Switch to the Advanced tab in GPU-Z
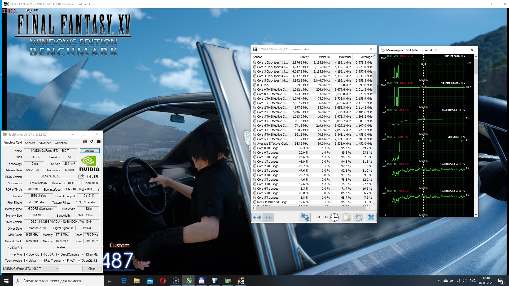 (x=45, y=143)
